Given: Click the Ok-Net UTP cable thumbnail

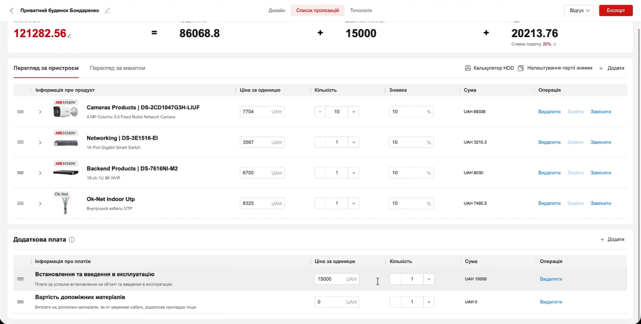Looking at the screenshot, I should [65, 203].
